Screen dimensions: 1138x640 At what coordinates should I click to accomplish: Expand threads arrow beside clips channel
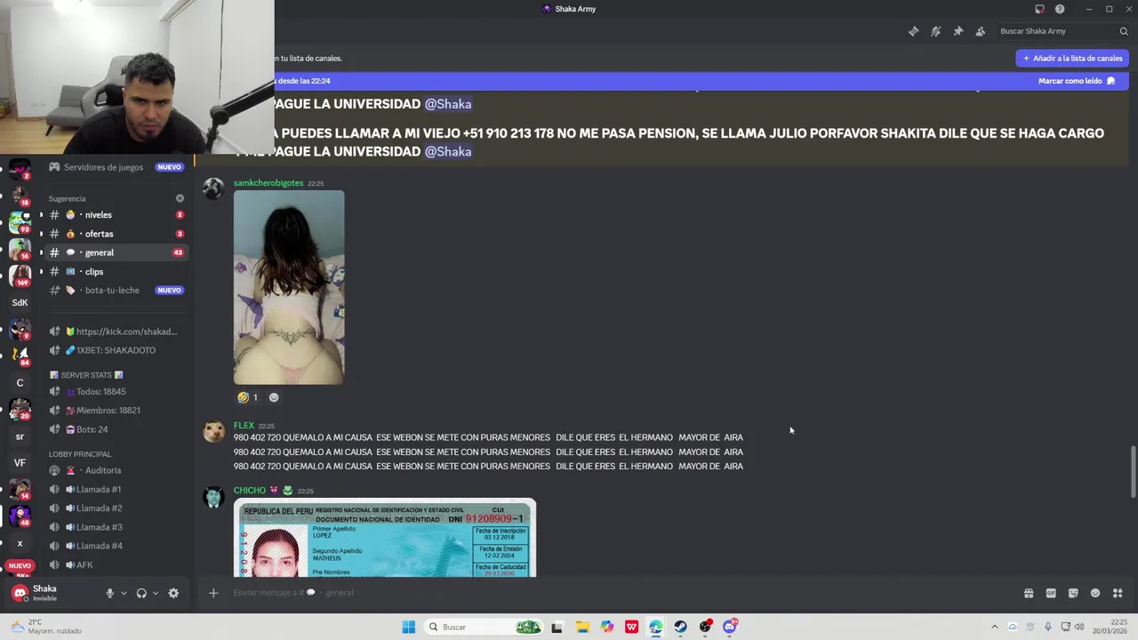pyautogui.click(x=40, y=271)
